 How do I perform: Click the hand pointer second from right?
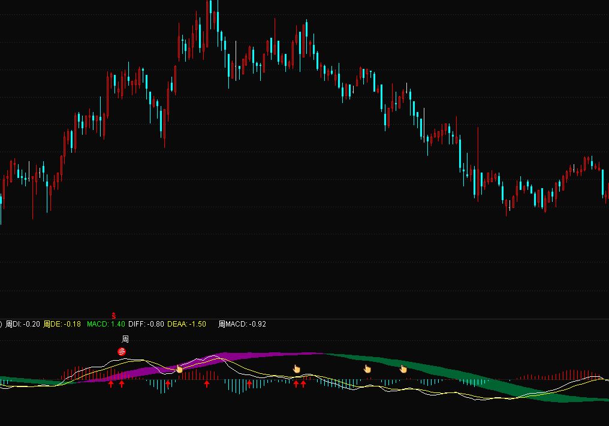(367, 368)
